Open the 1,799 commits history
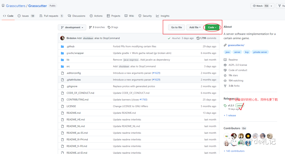The image size is (285, 154). point(206,38)
